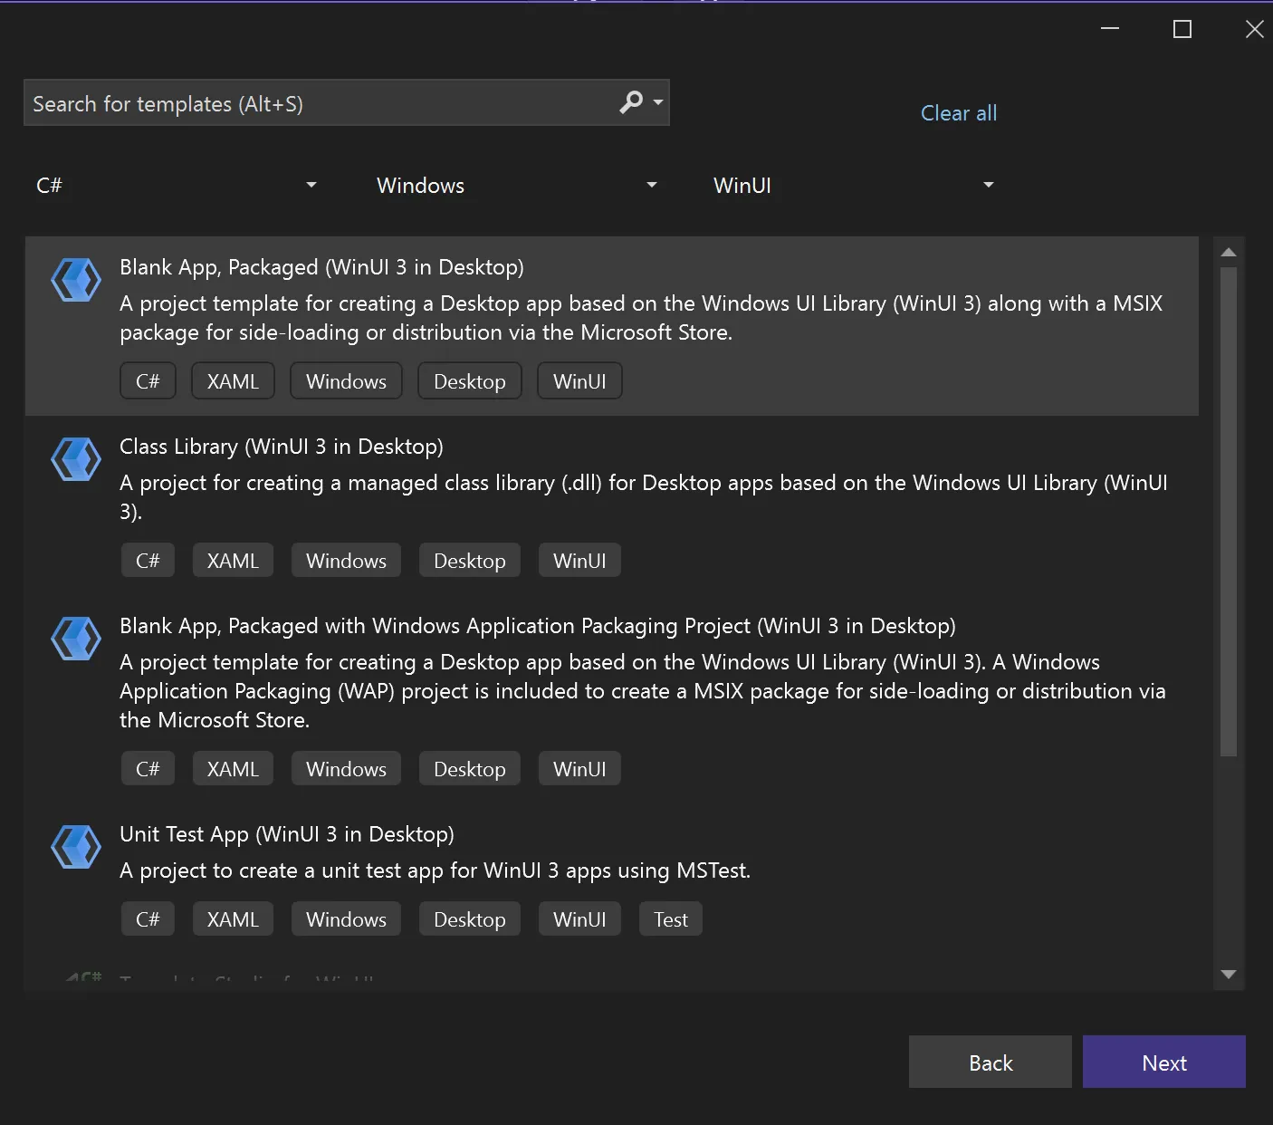Expand the search options arrow
The image size is (1273, 1125).
pyautogui.click(x=658, y=102)
